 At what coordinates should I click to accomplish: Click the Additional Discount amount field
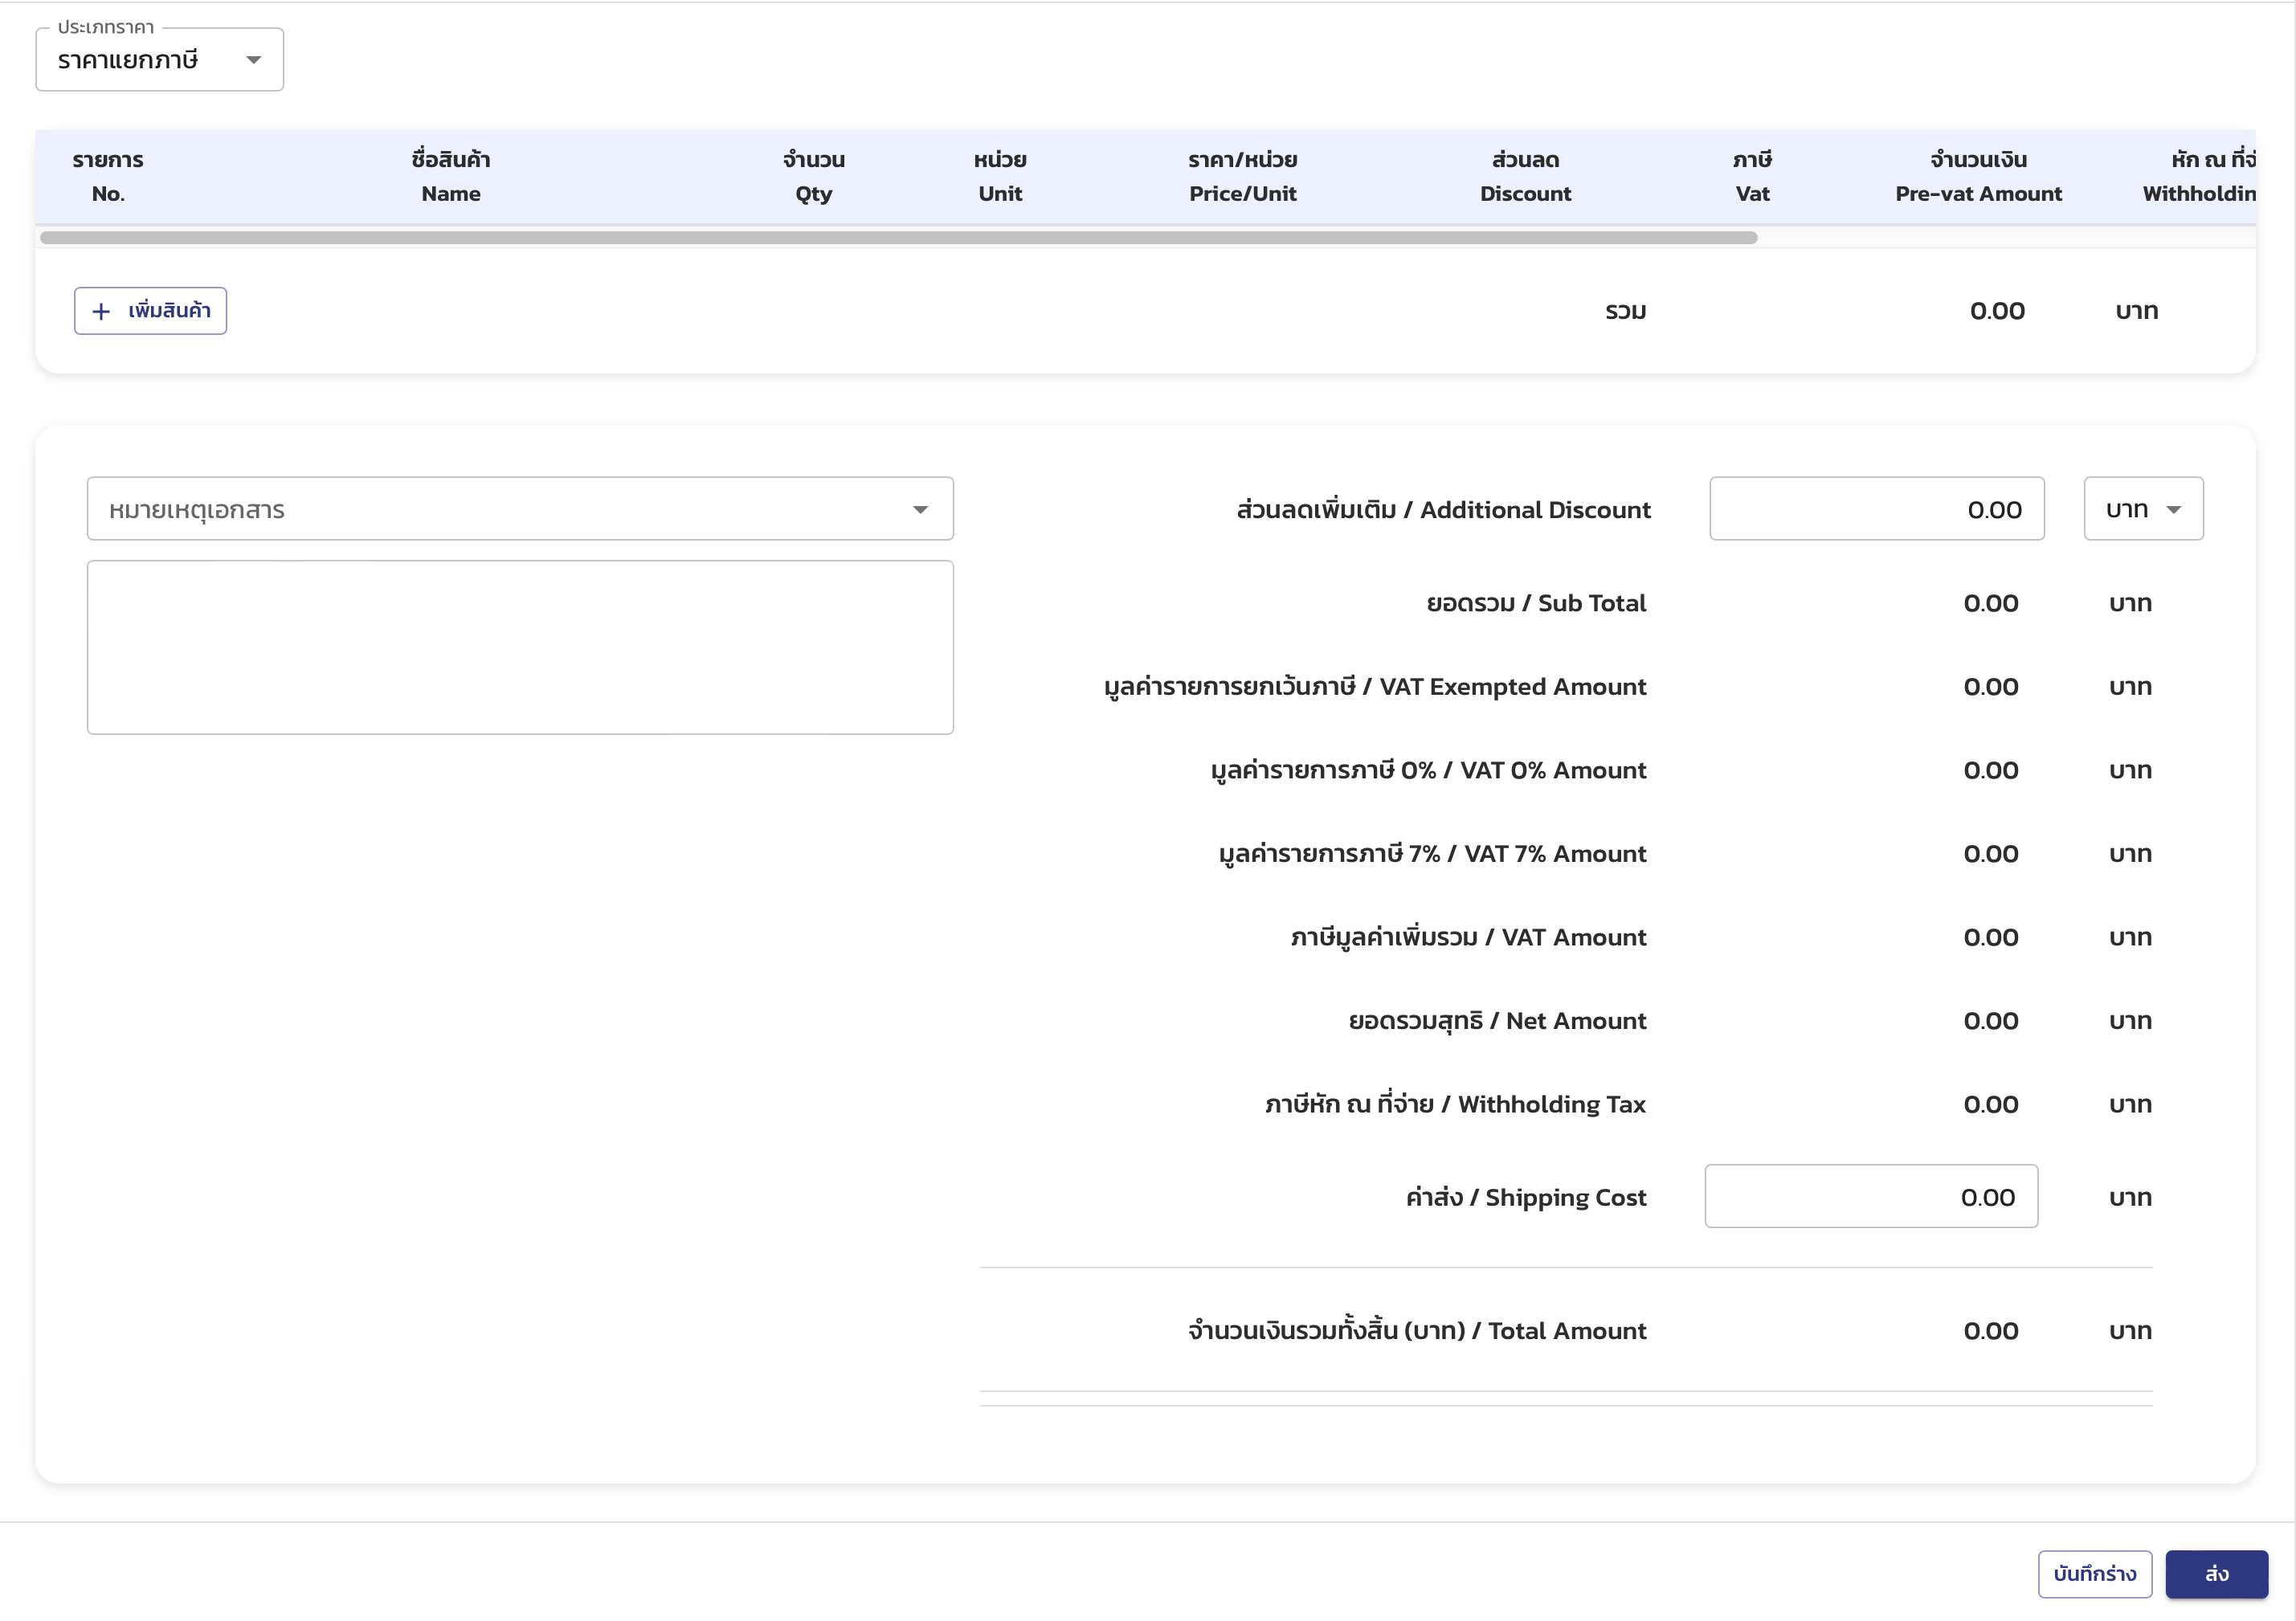[1877, 509]
